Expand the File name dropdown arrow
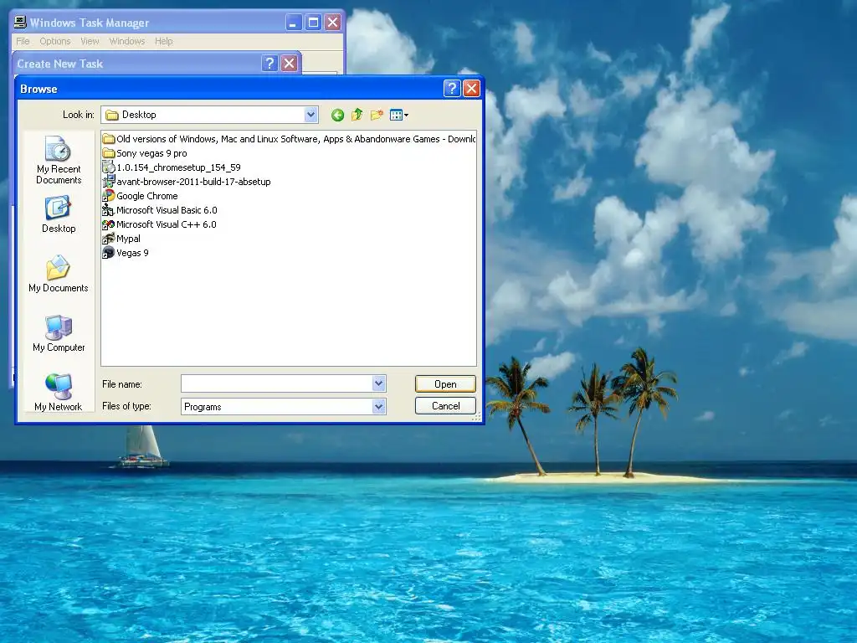This screenshot has height=643, width=857. coord(379,383)
